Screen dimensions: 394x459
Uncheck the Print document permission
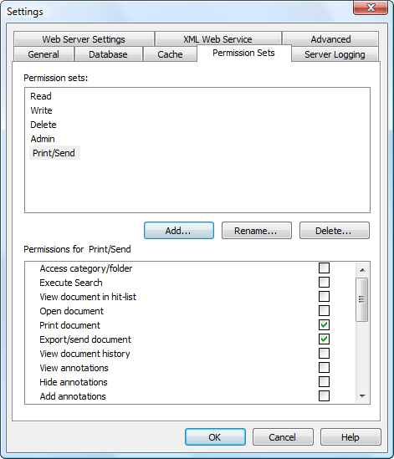pyautogui.click(x=324, y=325)
